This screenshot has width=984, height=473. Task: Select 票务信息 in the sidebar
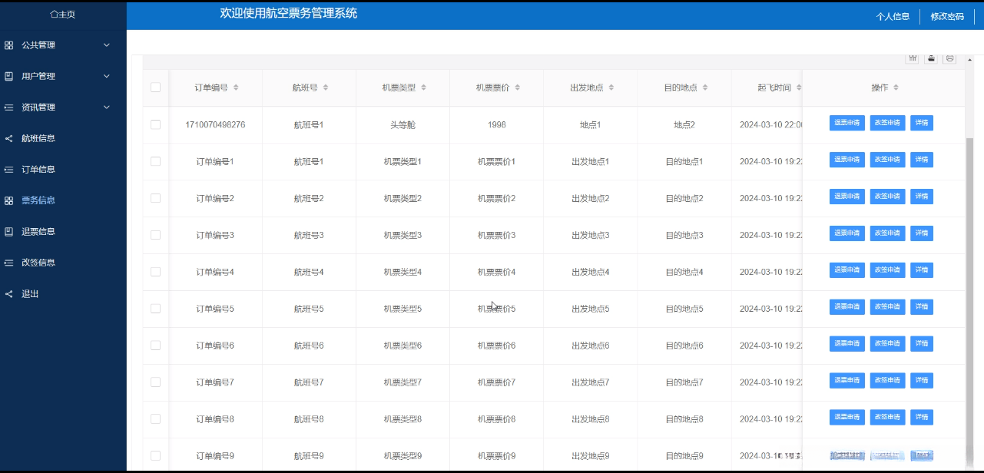[x=38, y=200]
